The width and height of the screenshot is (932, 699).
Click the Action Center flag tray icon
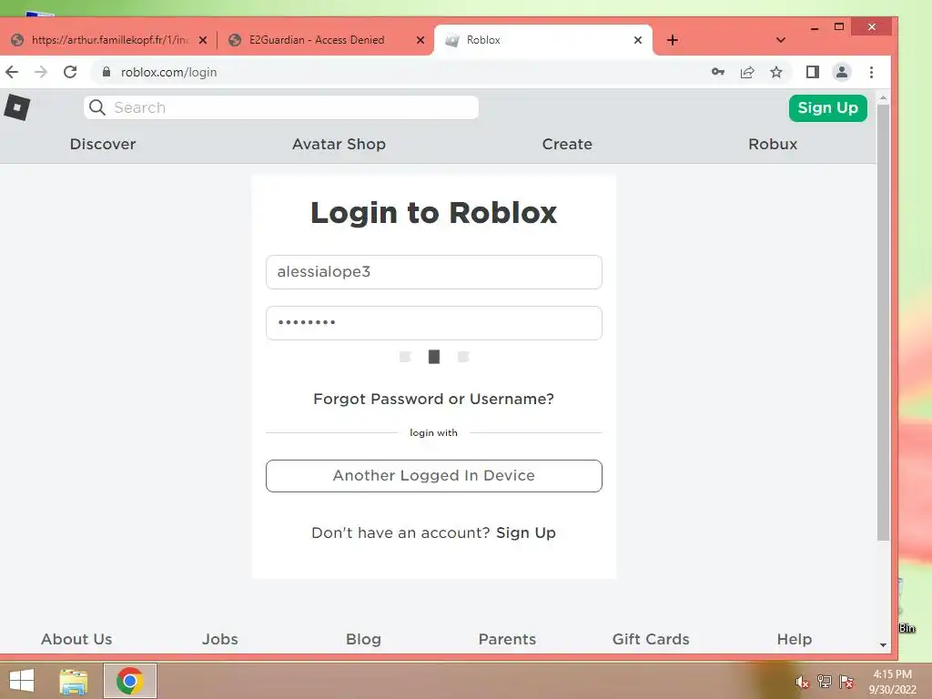(x=846, y=682)
